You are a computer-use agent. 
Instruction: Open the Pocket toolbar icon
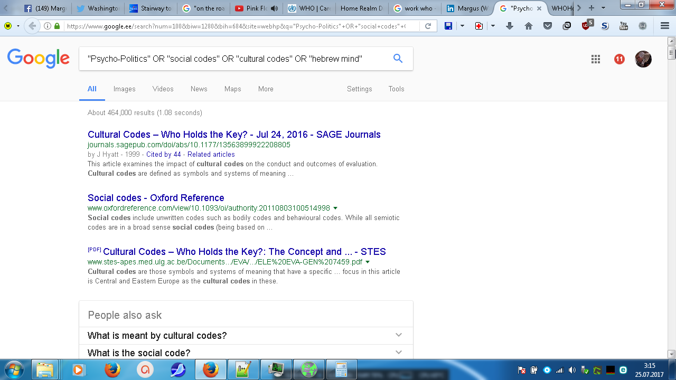coord(548,26)
